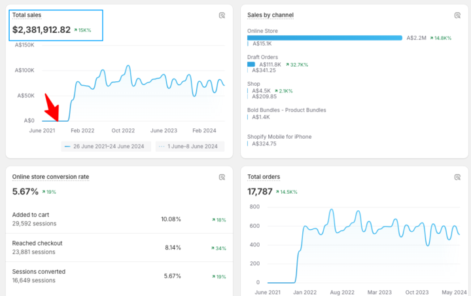Open the report icon in Total orders card
Viewport: 471px width, 296px height.
[457, 177]
